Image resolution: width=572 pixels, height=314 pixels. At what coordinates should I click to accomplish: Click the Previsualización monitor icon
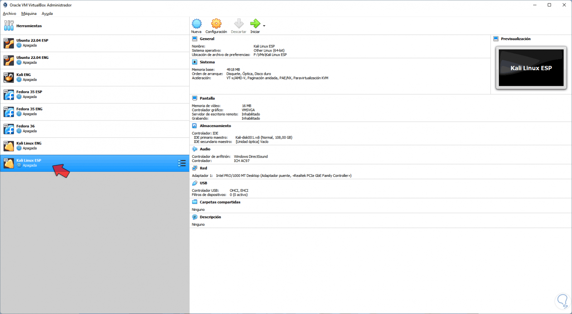point(496,39)
